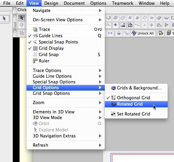Toggle Trace in View menu

point(66,29)
